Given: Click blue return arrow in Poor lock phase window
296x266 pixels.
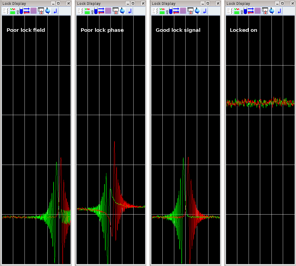Looking at the screenshot, I should [130, 11].
